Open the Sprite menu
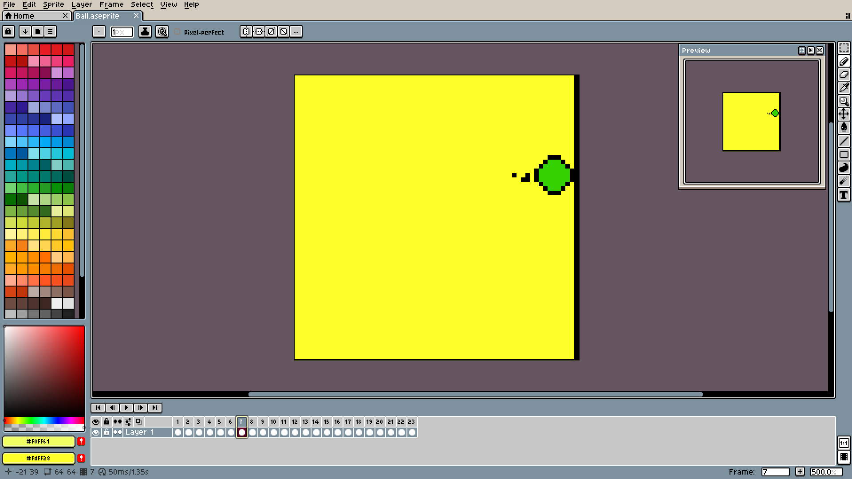This screenshot has width=852, height=479. tap(53, 4)
